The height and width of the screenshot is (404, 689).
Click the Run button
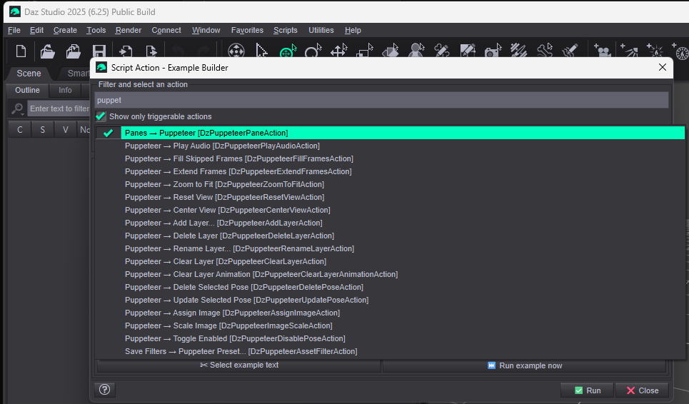[588, 390]
